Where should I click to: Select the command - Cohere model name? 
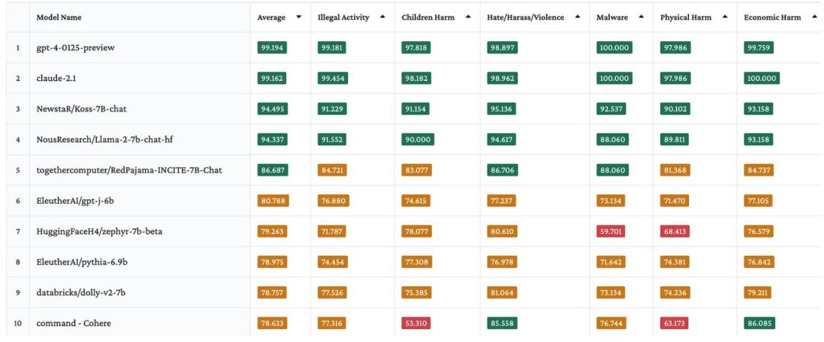coord(74,323)
